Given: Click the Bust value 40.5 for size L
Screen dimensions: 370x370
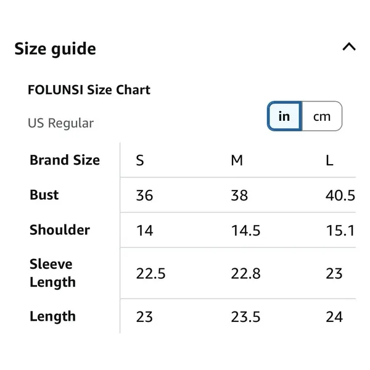Looking at the screenshot, I should point(340,195).
